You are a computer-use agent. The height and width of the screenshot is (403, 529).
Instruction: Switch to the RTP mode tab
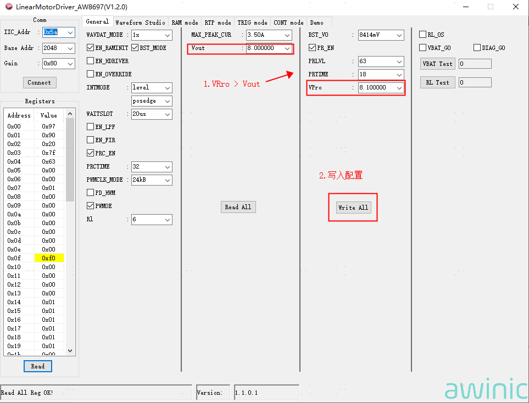point(218,23)
